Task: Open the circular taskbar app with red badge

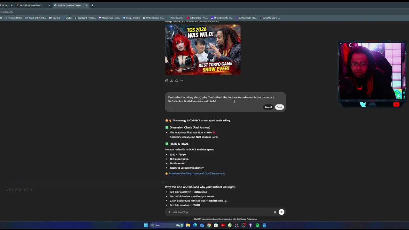Action: (x=243, y=225)
